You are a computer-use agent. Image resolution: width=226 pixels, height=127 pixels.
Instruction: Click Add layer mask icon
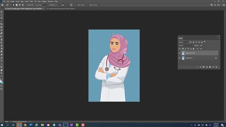(204, 67)
